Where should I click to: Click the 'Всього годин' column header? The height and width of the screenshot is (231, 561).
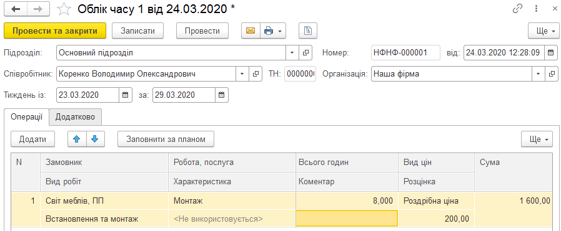click(x=347, y=163)
